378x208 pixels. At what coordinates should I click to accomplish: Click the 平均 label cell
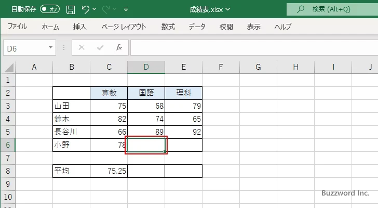pyautogui.click(x=71, y=171)
